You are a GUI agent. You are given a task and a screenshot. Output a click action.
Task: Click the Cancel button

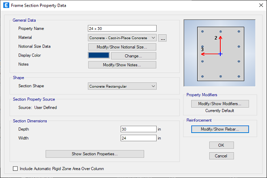tap(221, 155)
